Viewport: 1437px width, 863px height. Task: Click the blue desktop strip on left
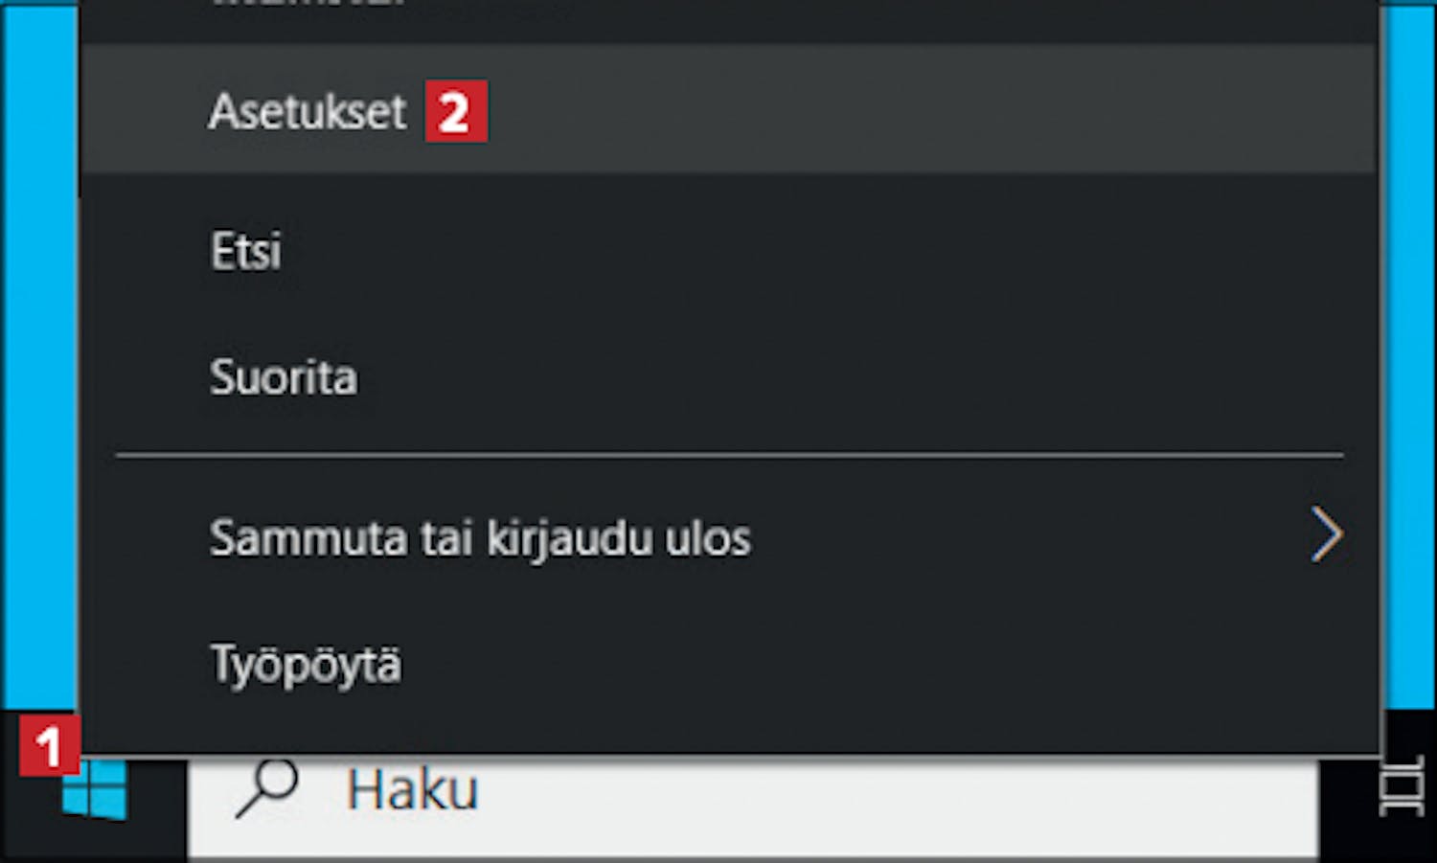coord(38,383)
